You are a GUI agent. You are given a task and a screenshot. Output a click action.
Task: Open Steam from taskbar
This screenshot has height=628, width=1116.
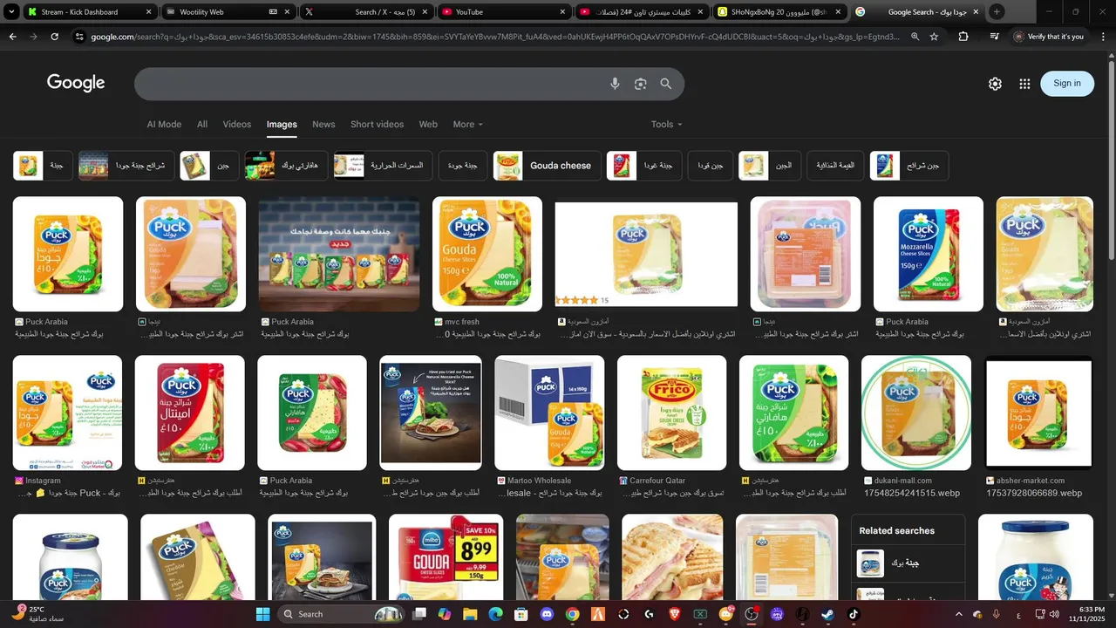(x=827, y=614)
